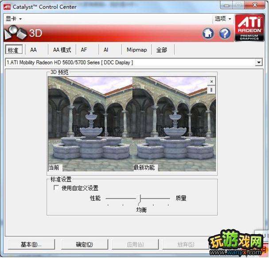This screenshot has height=258, width=269.
Task: Click the 应用(A) button
Action: [x=135, y=244]
